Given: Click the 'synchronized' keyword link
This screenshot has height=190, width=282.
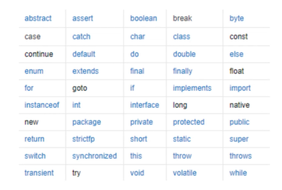Looking at the screenshot, I should 94,156.
